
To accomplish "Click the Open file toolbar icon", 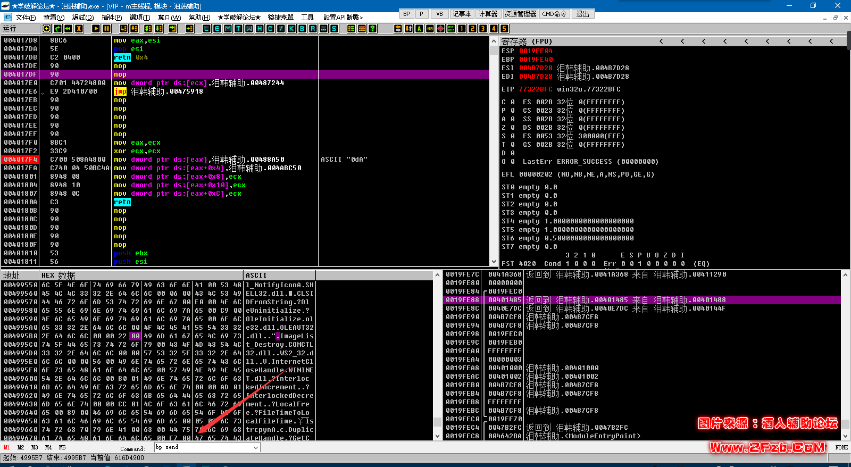I will (x=47, y=29).
